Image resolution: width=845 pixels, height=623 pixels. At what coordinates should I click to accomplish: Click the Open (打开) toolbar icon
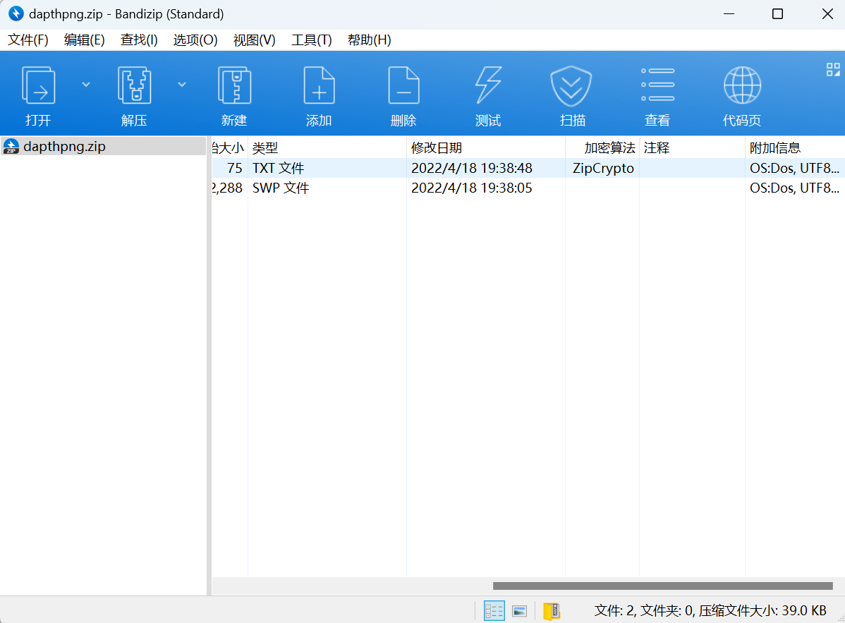point(38,85)
